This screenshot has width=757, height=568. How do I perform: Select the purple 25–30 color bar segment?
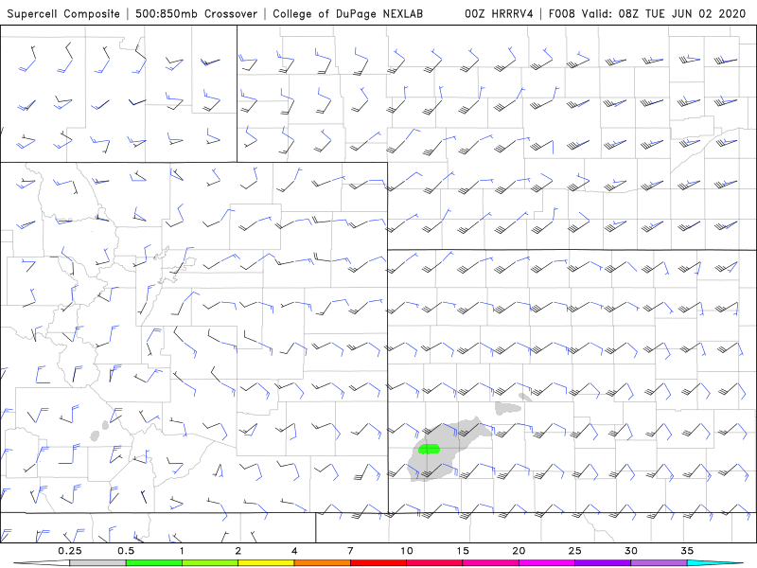(603, 563)
